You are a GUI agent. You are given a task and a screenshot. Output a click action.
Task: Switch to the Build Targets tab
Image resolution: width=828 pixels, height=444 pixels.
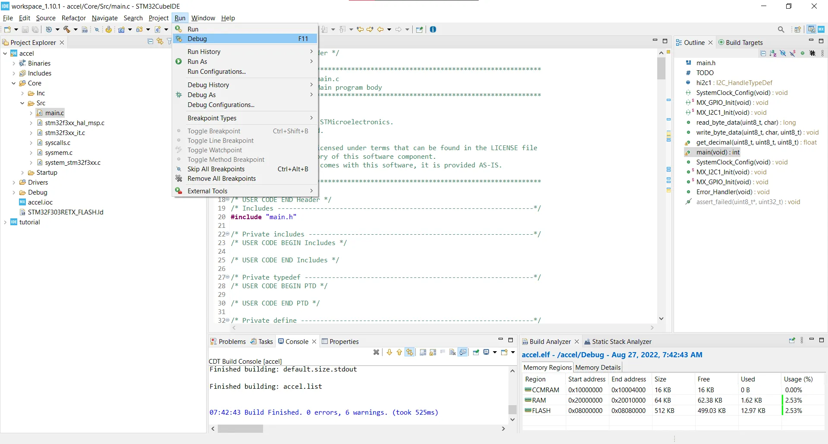(x=740, y=42)
